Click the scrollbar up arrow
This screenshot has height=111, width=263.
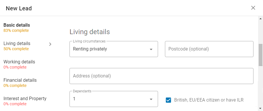260,19
